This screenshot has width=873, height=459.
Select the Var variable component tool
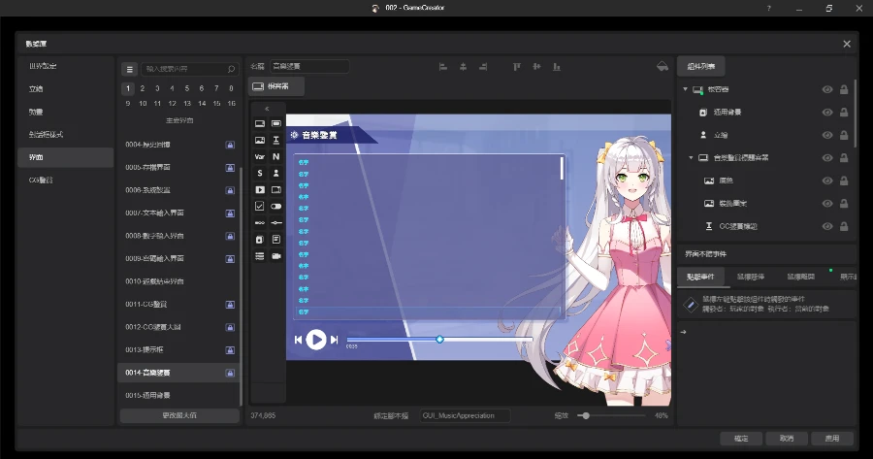coord(259,156)
